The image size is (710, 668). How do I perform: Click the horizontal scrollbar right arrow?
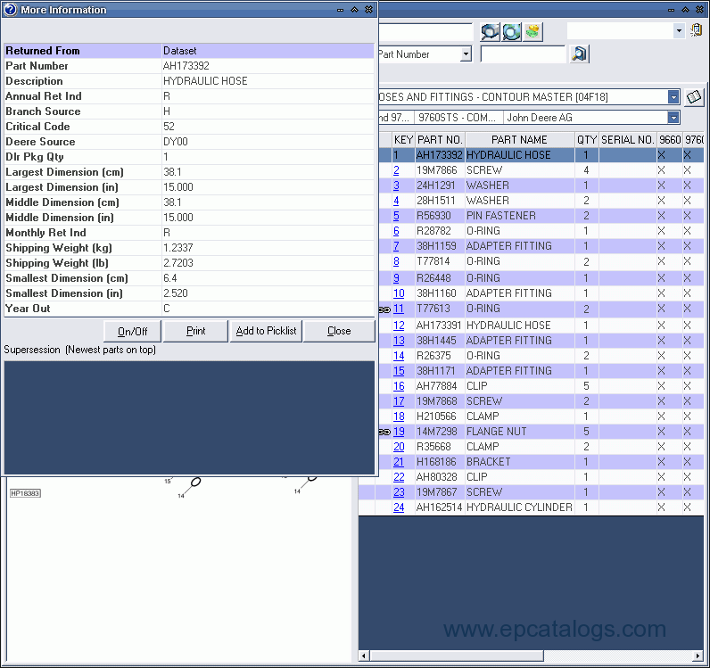coord(698,656)
